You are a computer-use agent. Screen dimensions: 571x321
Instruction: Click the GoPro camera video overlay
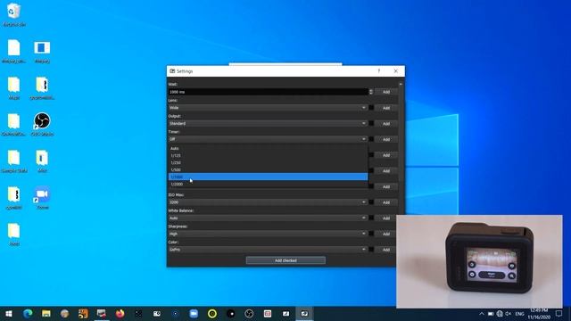[x=479, y=261]
